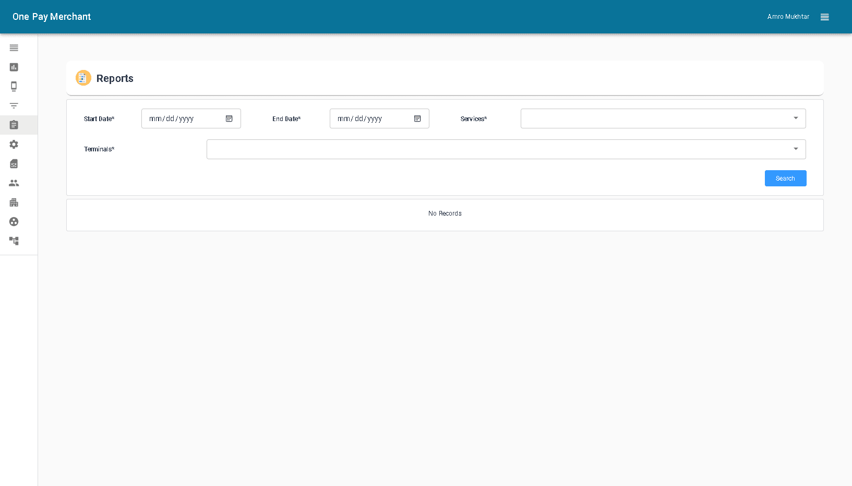
Task: Click the Start Date input field
Action: point(183,118)
